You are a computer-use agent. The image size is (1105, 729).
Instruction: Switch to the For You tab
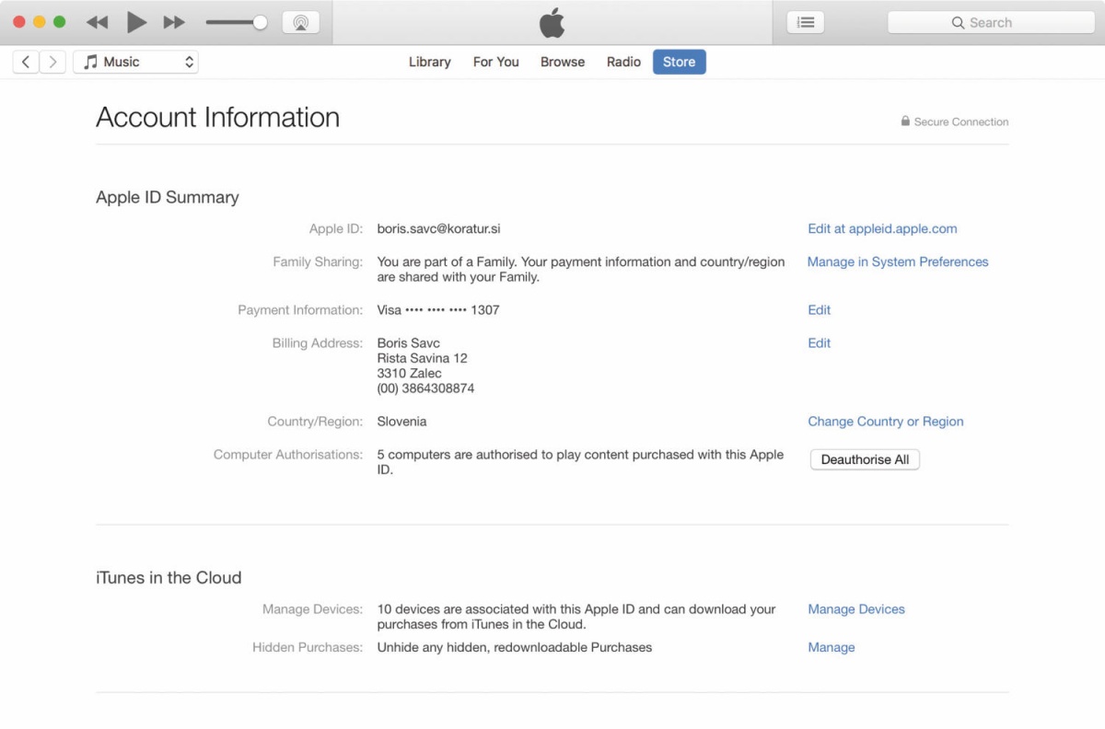(x=496, y=62)
